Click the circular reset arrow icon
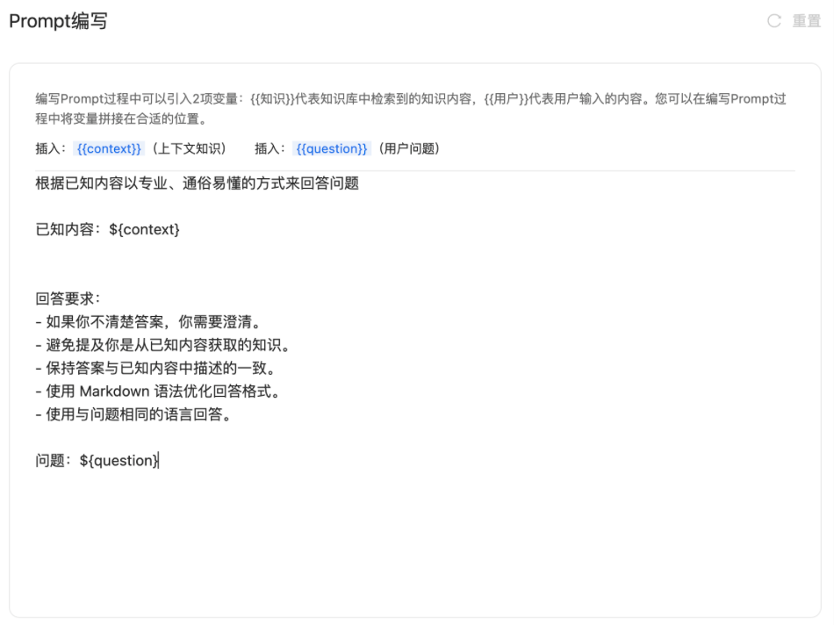Screen dimensions: 834x625 click(773, 21)
